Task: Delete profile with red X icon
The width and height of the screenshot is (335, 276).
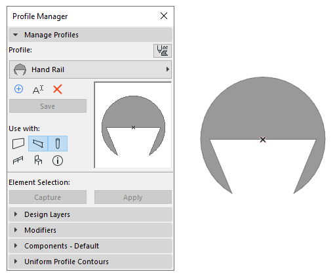Action: tap(58, 89)
